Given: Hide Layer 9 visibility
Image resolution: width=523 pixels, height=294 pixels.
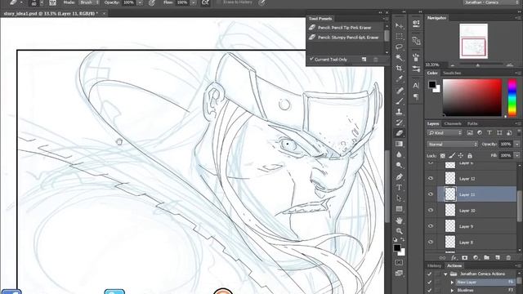Looking at the screenshot, I should click(x=431, y=226).
